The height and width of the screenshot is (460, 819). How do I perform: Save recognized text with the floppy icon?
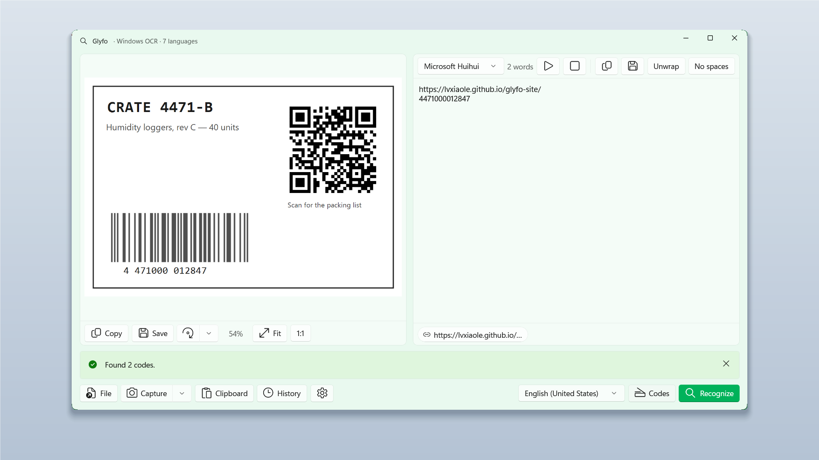pyautogui.click(x=633, y=66)
